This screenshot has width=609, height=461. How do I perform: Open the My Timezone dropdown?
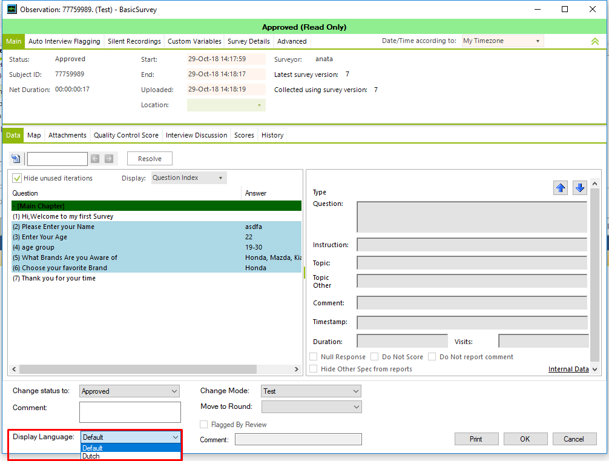502,41
